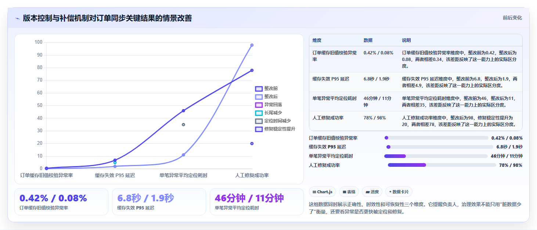This screenshot has height=230, width=537.
Task: Click the 订单缓存旧值校验异常率 progress bar
Action: point(436,138)
